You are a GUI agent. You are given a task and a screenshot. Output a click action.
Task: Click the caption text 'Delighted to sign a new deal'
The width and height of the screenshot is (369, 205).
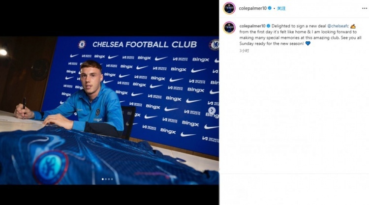click(299, 26)
